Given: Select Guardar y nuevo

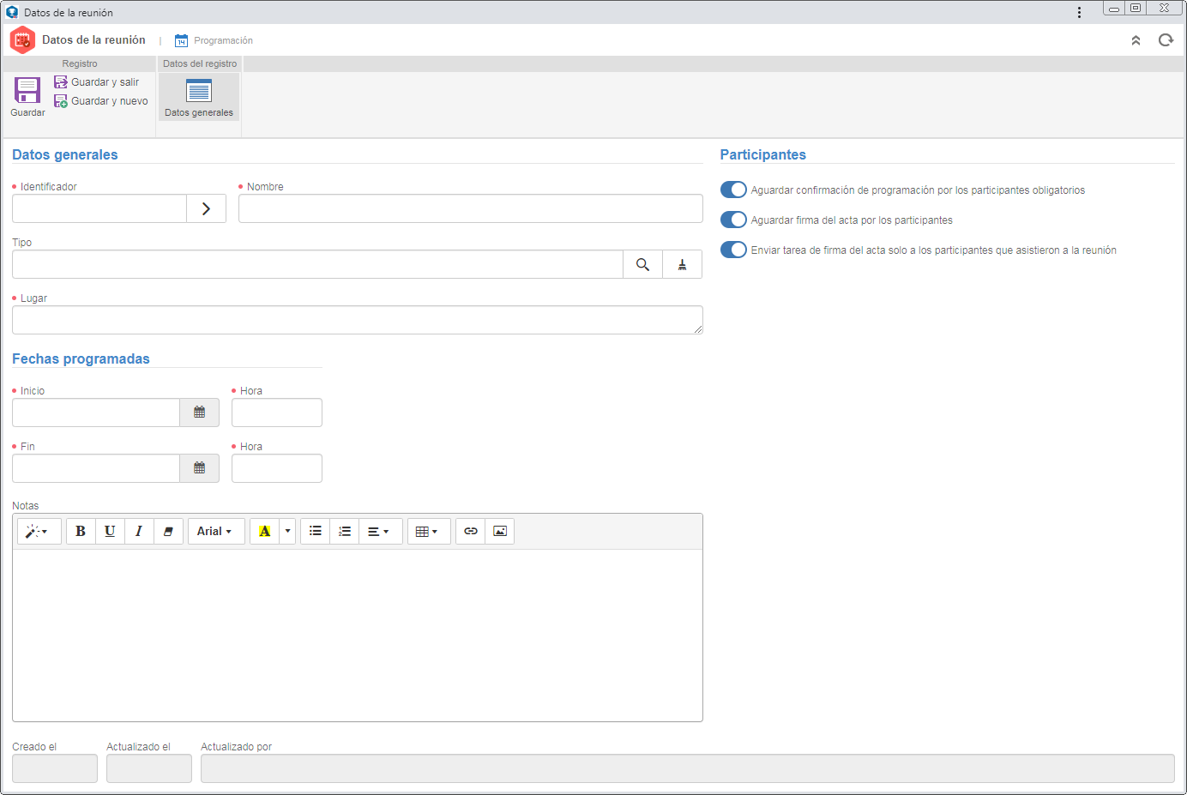Looking at the screenshot, I should pos(101,101).
